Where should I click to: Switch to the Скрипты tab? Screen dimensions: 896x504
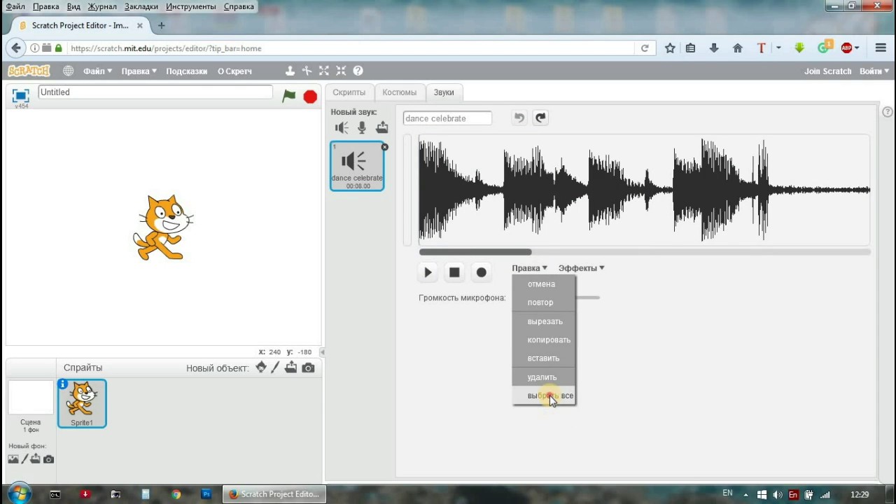click(x=349, y=92)
